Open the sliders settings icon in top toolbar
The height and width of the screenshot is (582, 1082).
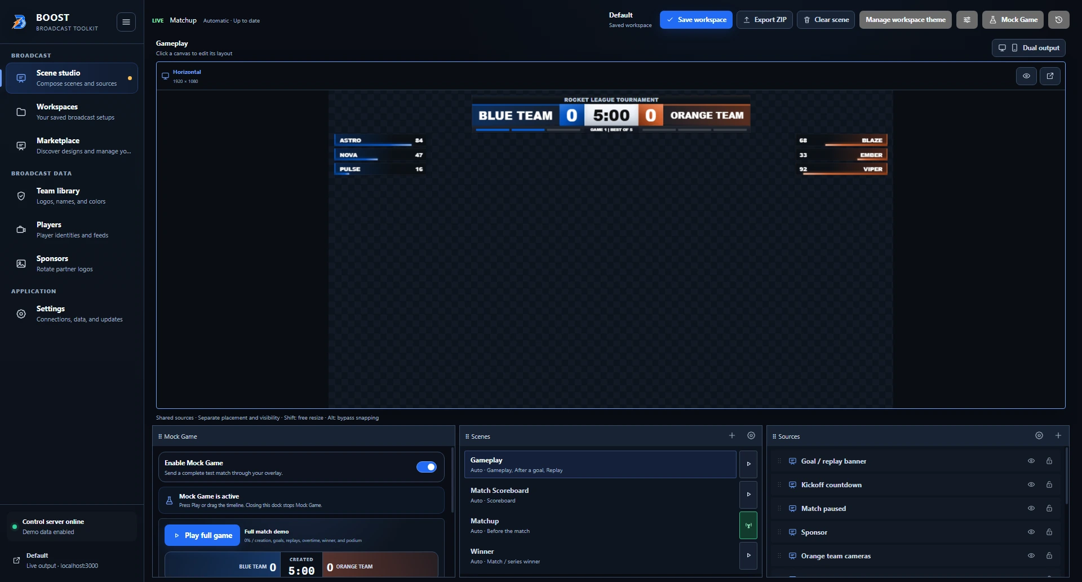click(967, 20)
